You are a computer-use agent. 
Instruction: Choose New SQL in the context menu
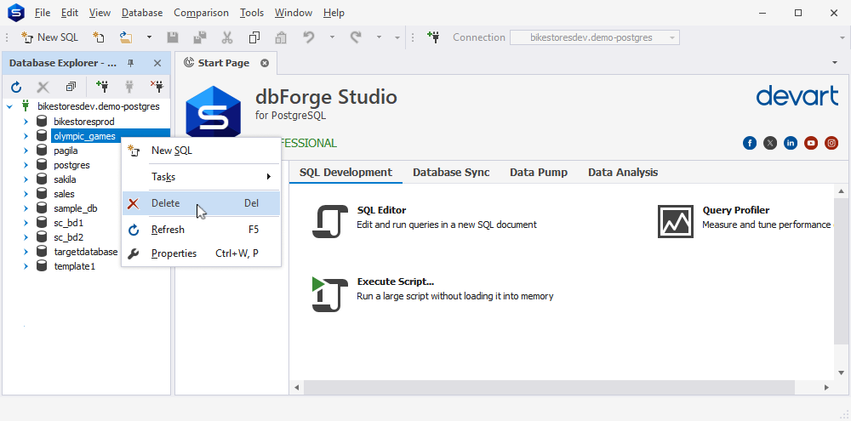[201, 151]
